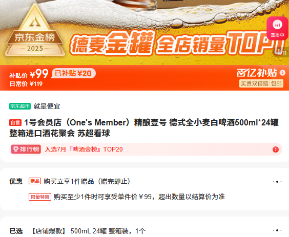Tap the 亿补贴 arrow icon
Image resolution: width=289 pixels, height=237 pixels.
(282, 73)
